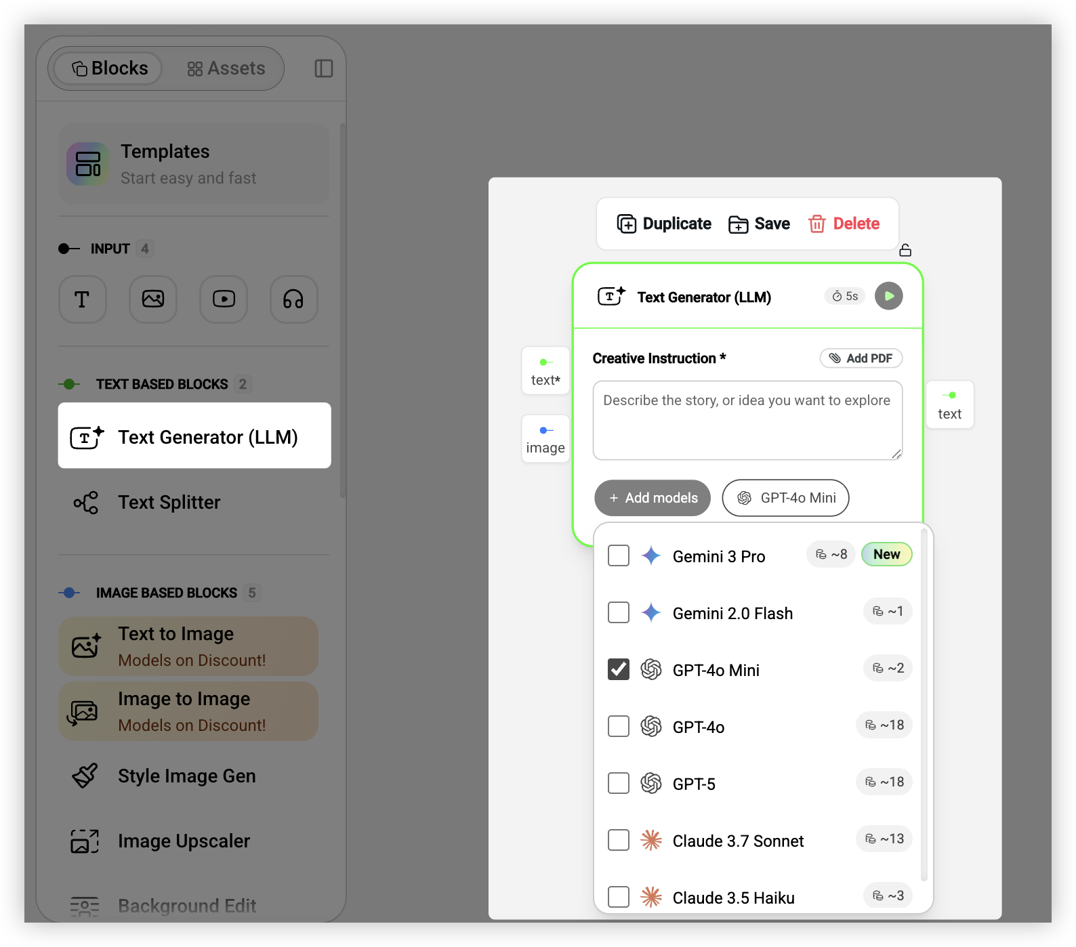Image resolution: width=1076 pixels, height=947 pixels.
Task: Click the ~8 credit cost badge
Action: tap(831, 554)
